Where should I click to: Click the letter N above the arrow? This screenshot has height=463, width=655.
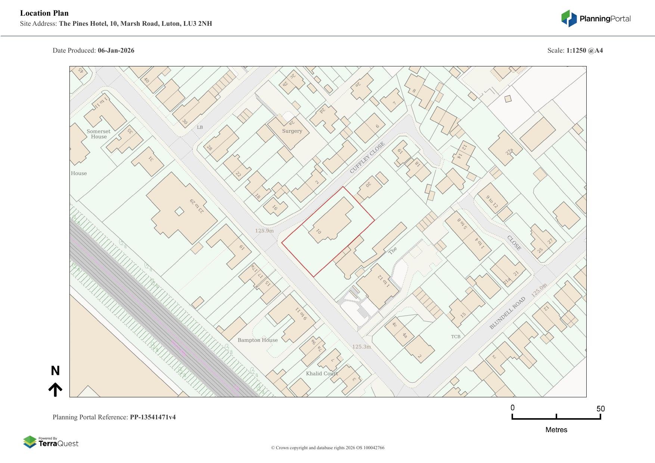[x=55, y=371]
